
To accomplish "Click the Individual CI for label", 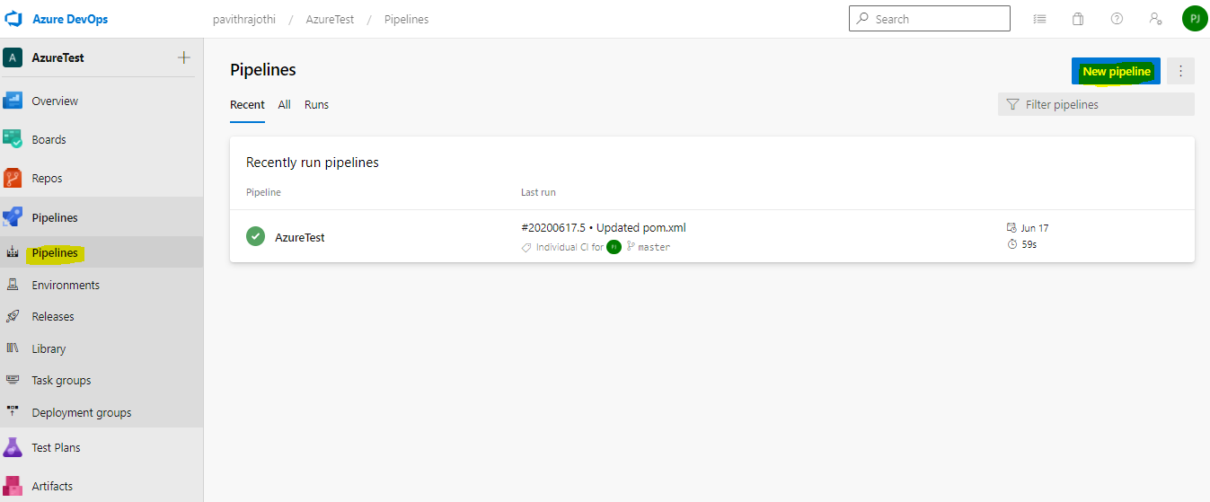I will coord(570,247).
